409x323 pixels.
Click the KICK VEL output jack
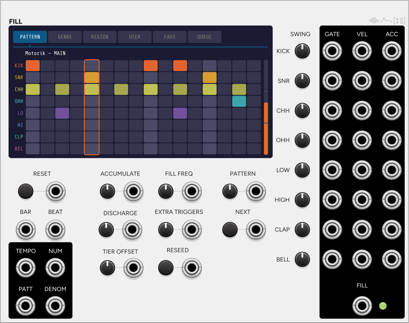click(362, 51)
